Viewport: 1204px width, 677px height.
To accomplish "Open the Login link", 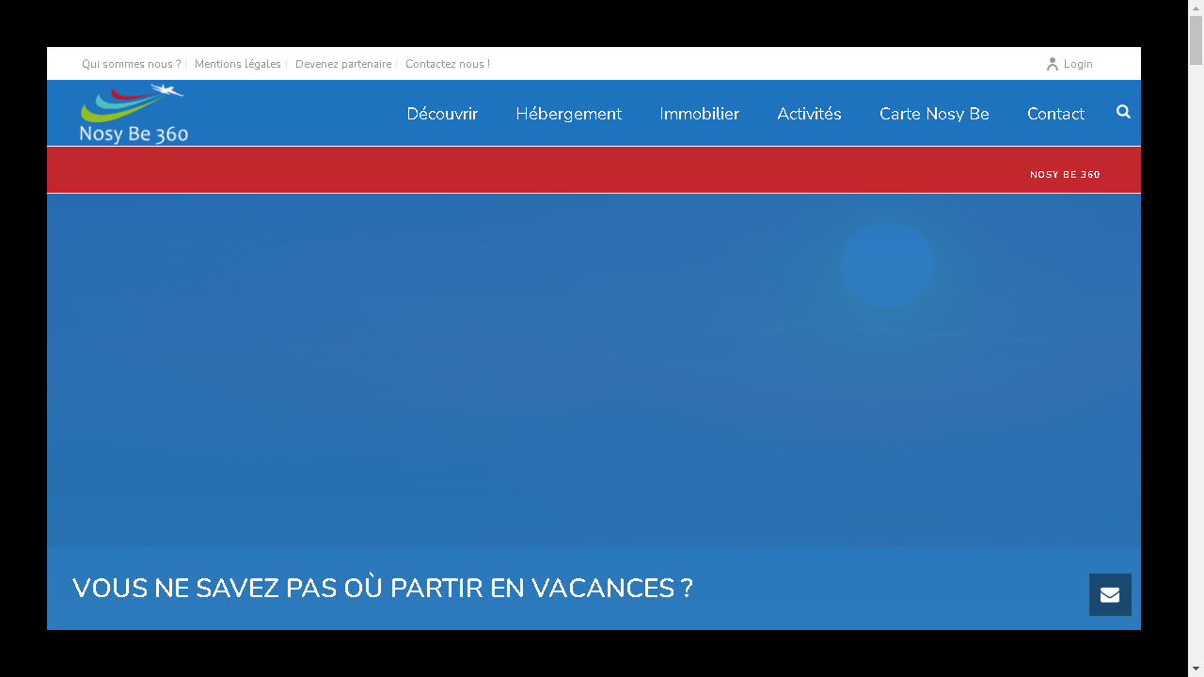I will tap(1078, 64).
